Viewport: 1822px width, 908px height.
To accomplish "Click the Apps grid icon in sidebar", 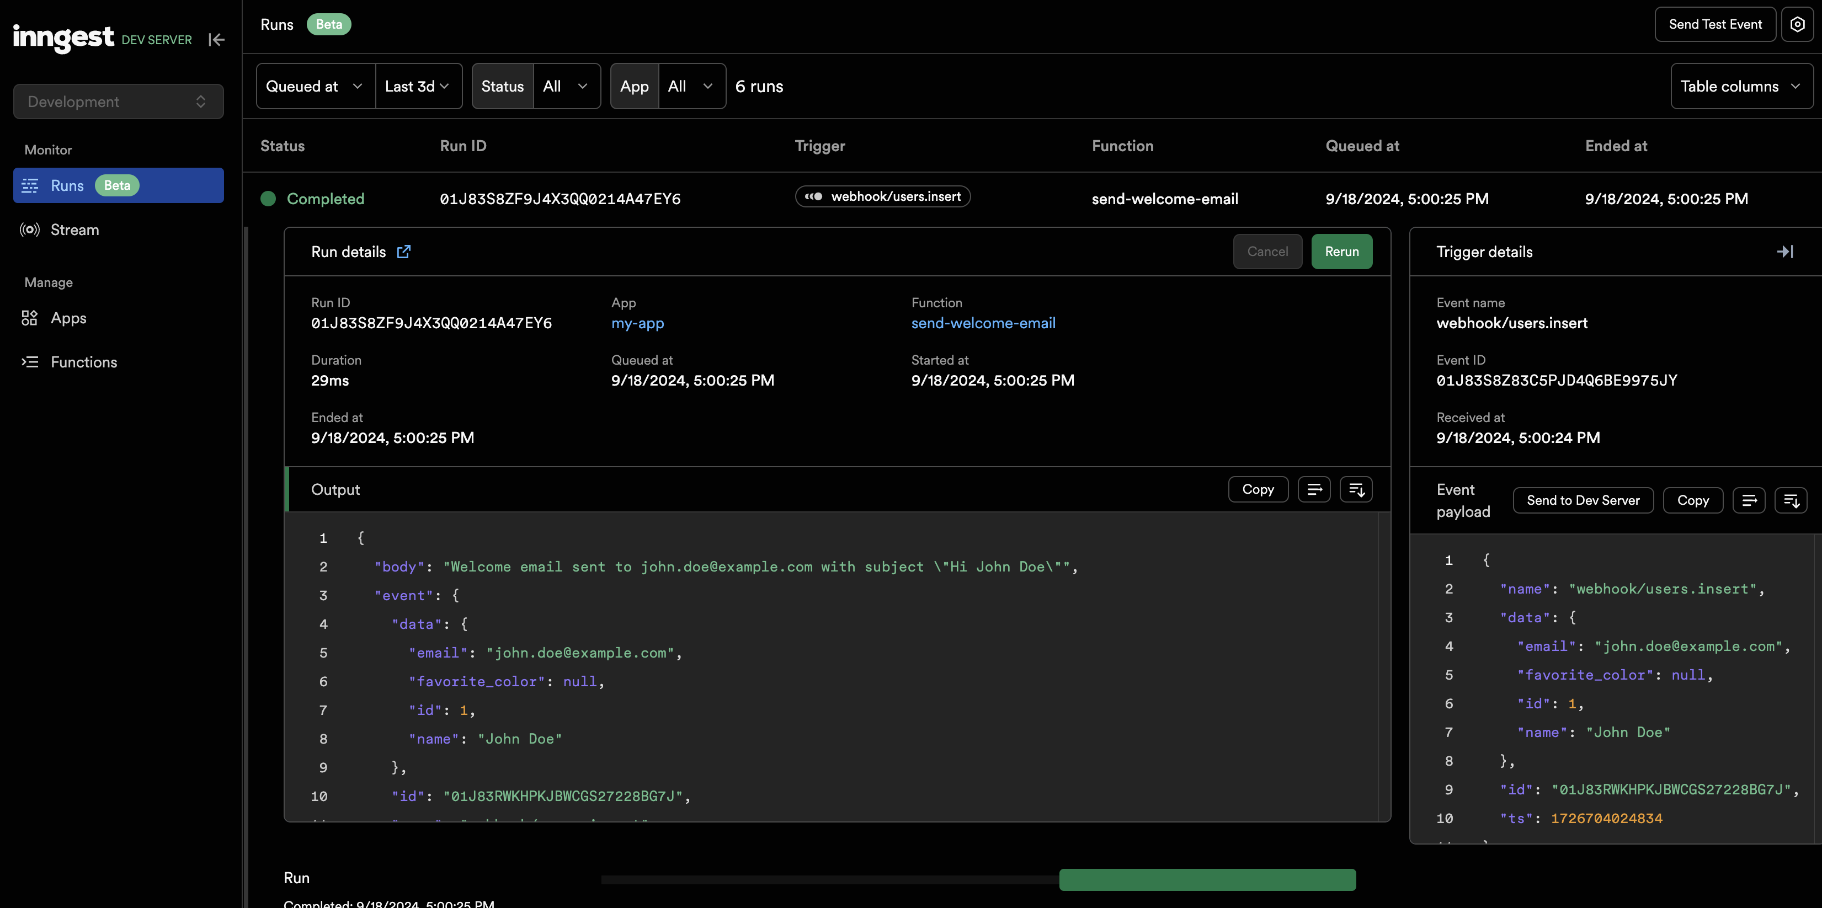I will click(30, 318).
